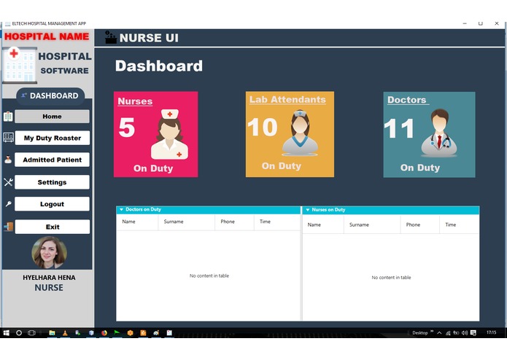Click the HOSPITAL NAME red title

pyautogui.click(x=47, y=36)
